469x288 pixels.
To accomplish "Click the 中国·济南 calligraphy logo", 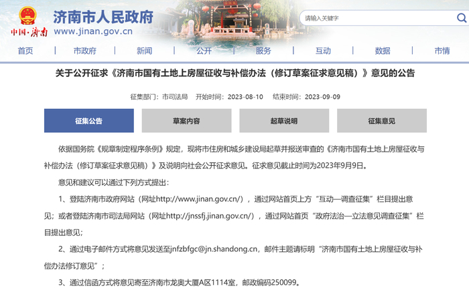I will (x=29, y=31).
